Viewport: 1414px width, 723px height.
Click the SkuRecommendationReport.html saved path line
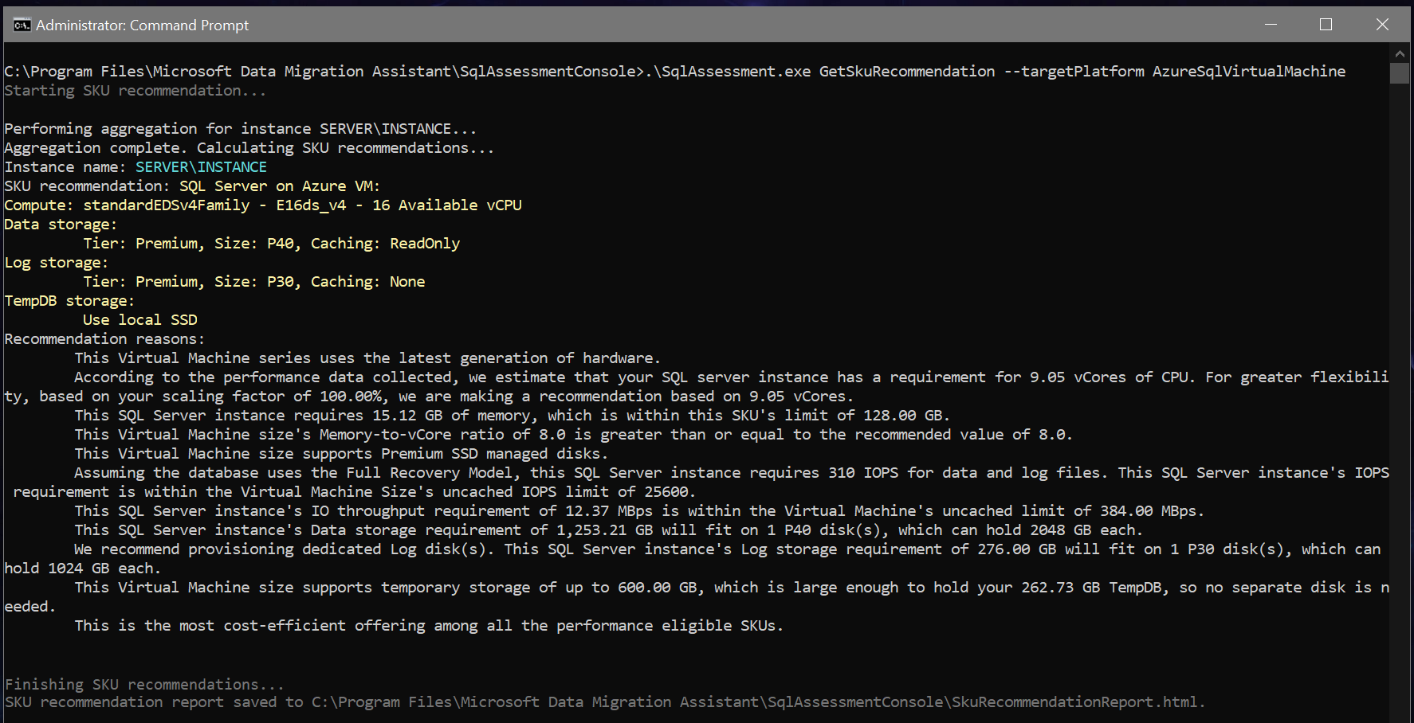click(605, 702)
